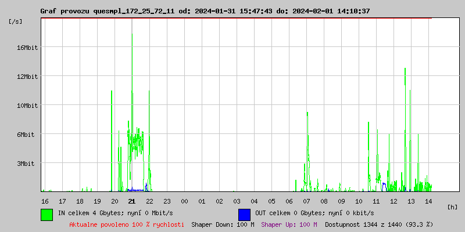Image resolution: width=465 pixels, height=232 pixels.
Task: Click the green IN legend color swatch
Action: 46,214
